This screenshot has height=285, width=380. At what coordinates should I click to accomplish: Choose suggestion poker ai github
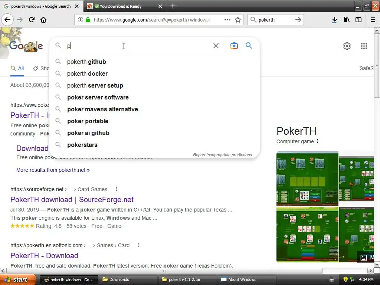pyautogui.click(x=154, y=133)
